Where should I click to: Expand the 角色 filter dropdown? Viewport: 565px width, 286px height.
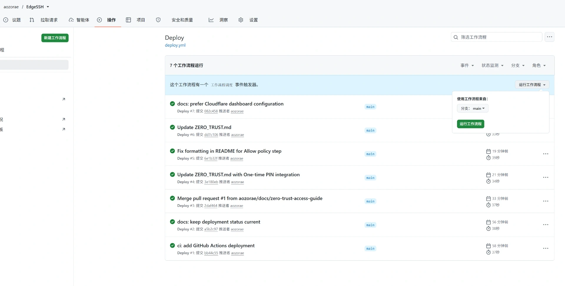click(x=539, y=65)
